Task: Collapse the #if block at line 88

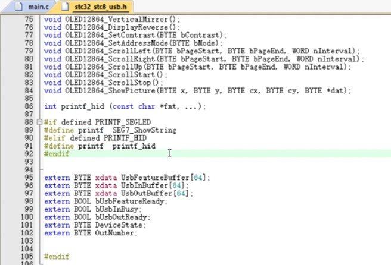Action: click(x=40, y=122)
